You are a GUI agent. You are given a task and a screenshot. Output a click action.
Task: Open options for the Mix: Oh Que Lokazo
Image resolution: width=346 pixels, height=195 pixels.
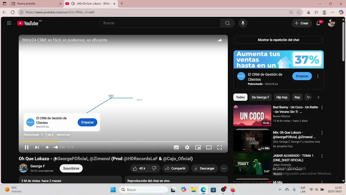click(322, 133)
